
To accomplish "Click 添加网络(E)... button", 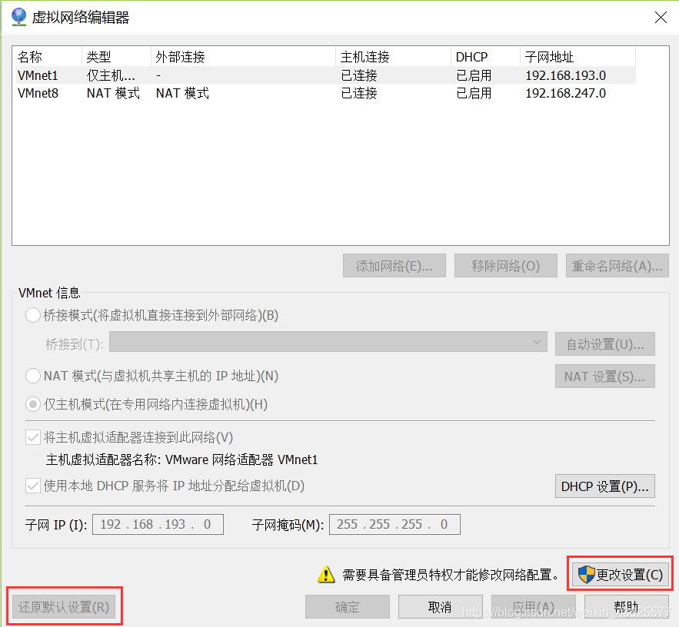I will point(394,266).
